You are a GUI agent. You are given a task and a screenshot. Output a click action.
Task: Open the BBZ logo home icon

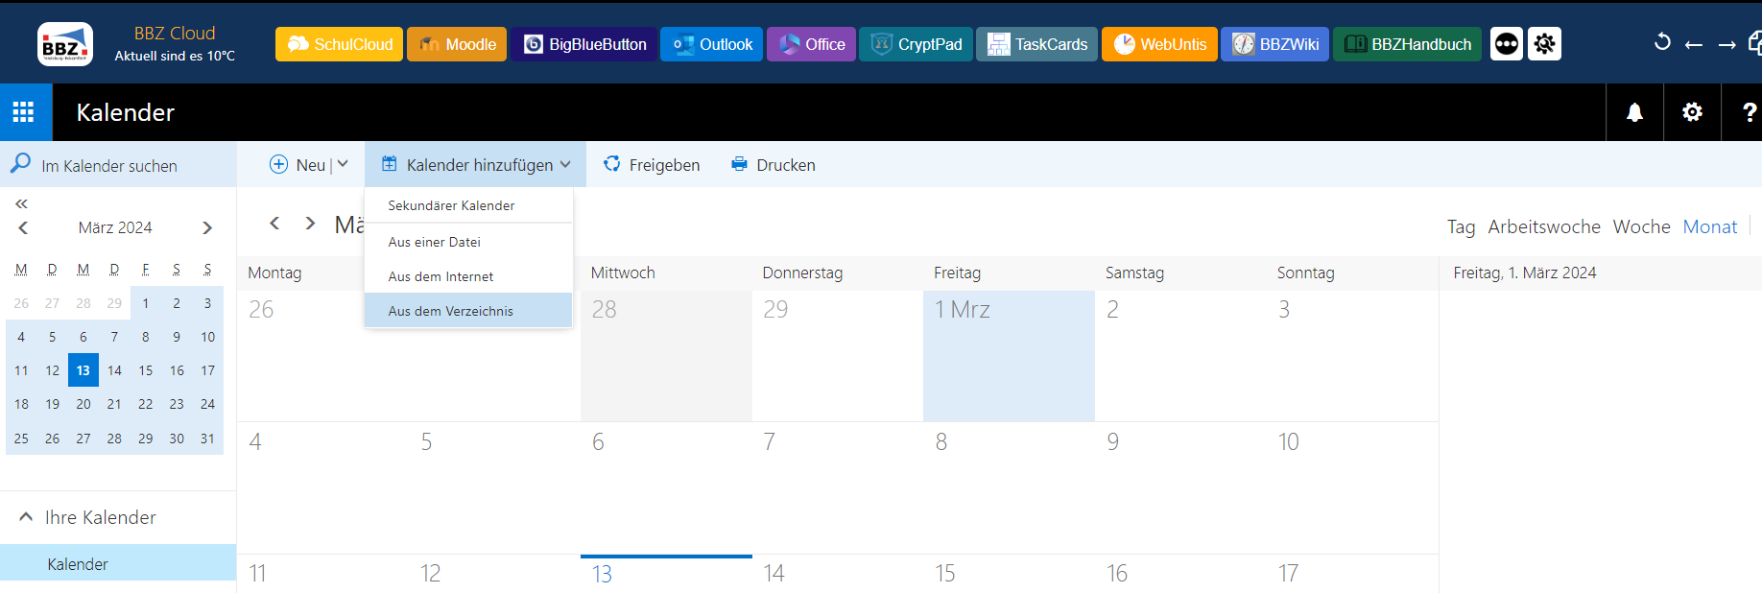pyautogui.click(x=64, y=44)
